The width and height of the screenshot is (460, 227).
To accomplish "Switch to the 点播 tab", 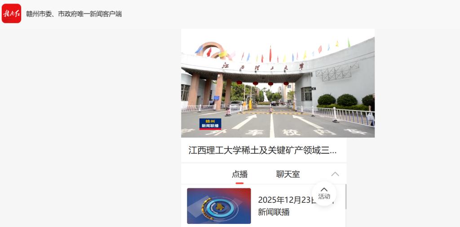I will [x=239, y=174].
